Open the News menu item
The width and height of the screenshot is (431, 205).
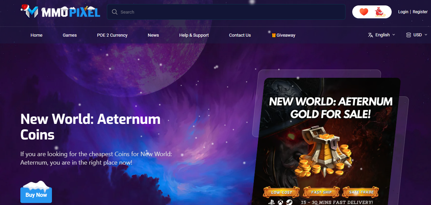153,35
